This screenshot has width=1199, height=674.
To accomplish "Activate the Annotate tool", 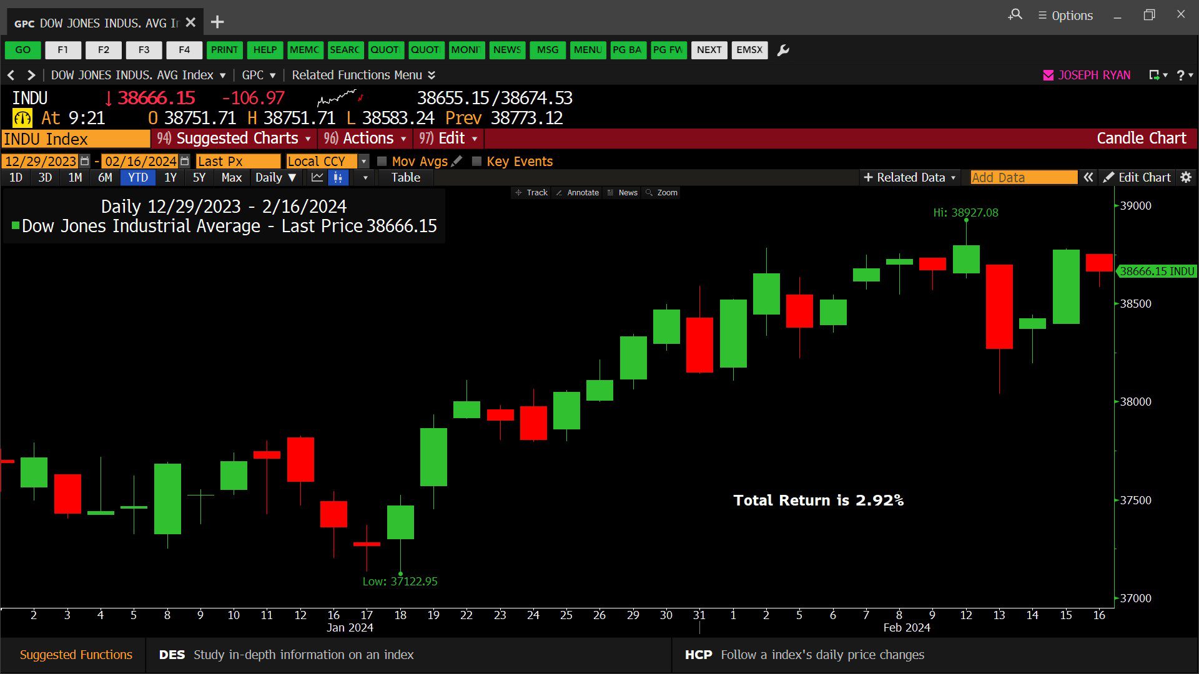I will [x=577, y=192].
